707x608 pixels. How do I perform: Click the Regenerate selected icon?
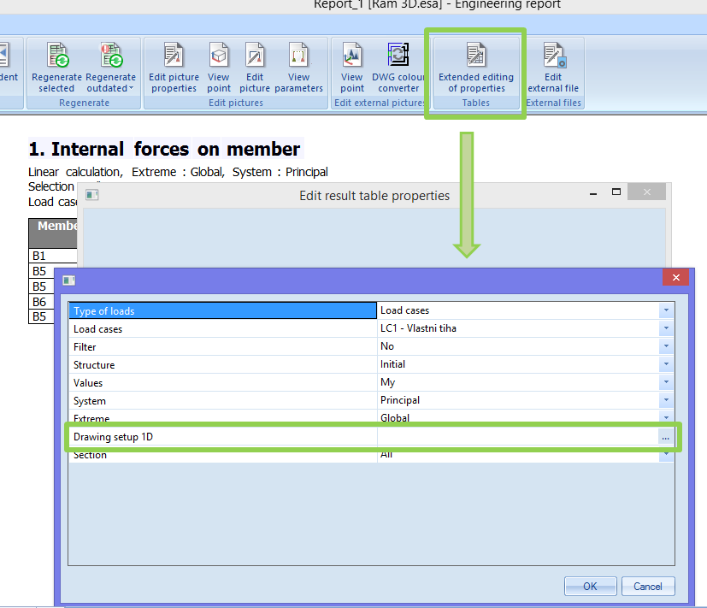point(56,57)
